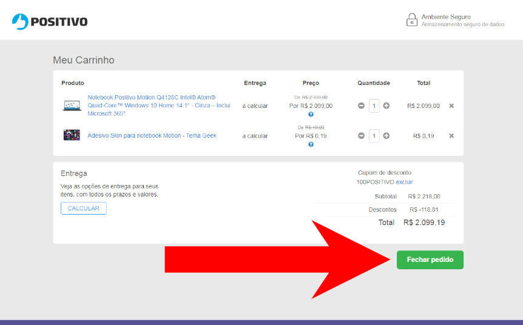The width and height of the screenshot is (523, 325).
Task: Click the notebook quantity input field
Action: 374,106
